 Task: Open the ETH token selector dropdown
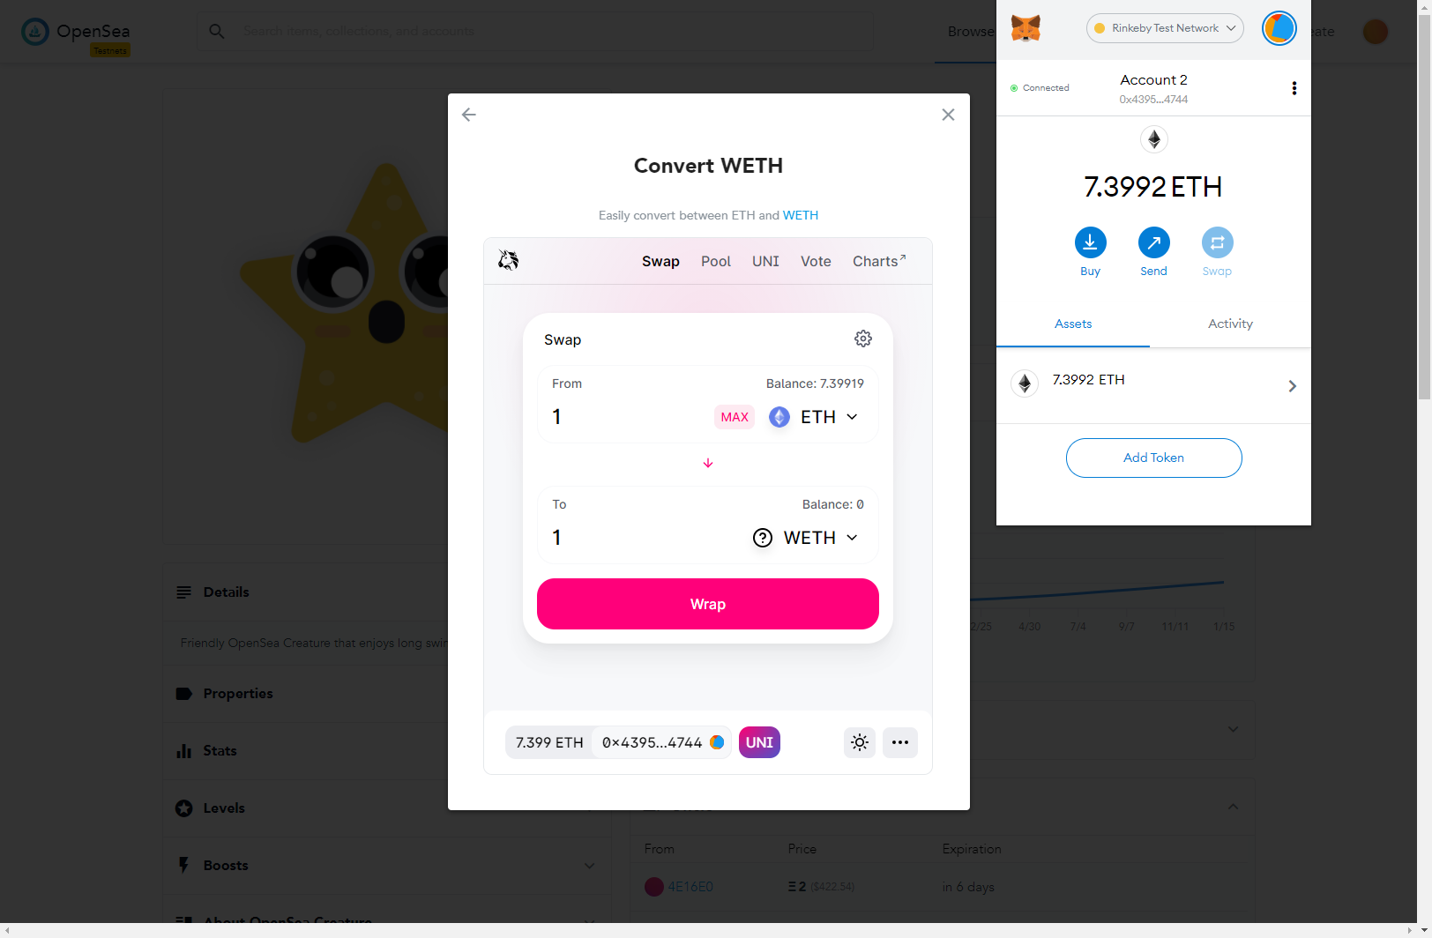[813, 417]
